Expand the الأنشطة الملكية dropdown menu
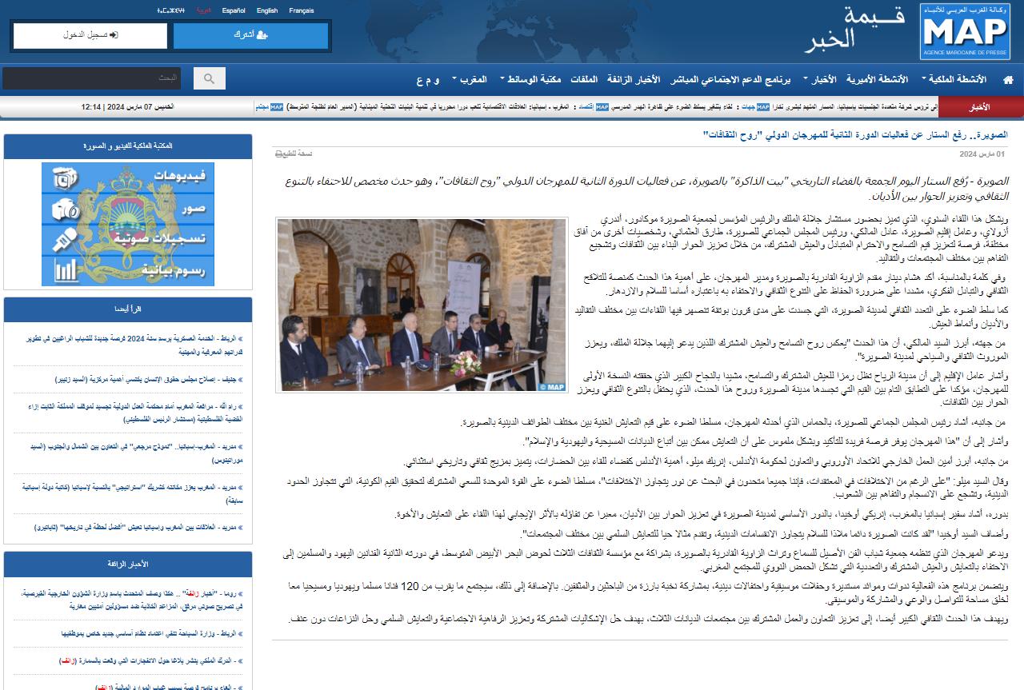 point(954,80)
